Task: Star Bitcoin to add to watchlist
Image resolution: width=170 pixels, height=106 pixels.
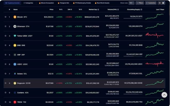Action: (5, 17)
